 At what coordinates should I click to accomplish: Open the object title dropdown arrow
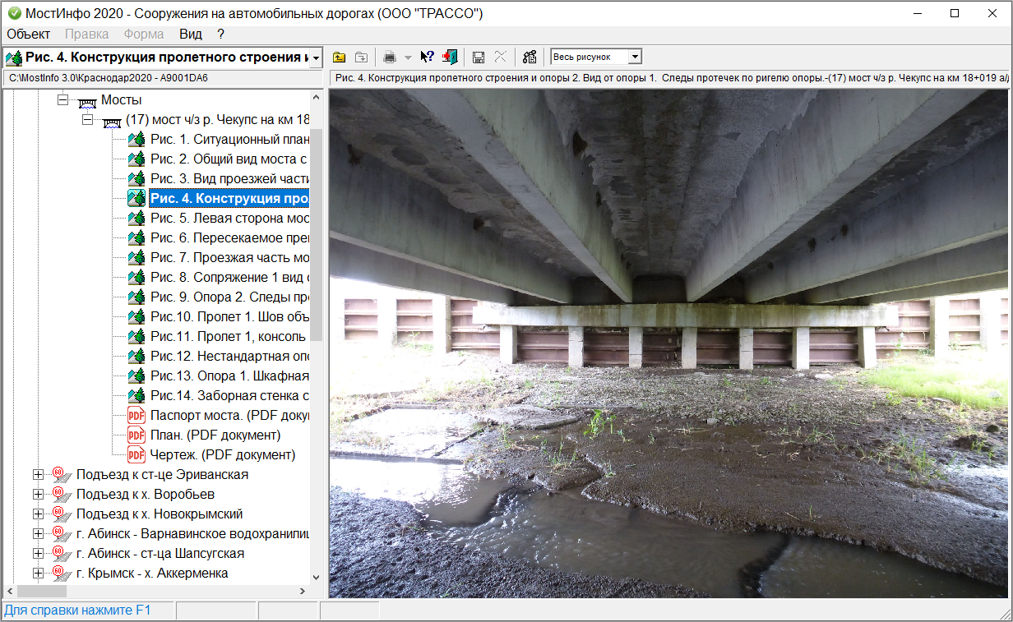(x=316, y=58)
